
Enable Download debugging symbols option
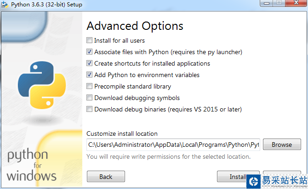point(90,98)
